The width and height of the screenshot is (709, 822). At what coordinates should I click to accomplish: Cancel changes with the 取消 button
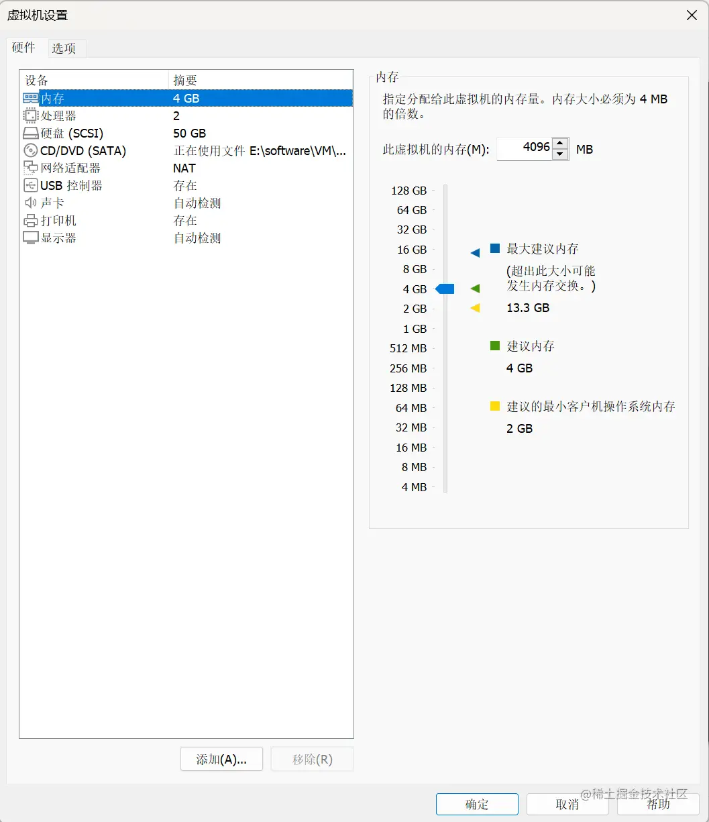pyautogui.click(x=567, y=804)
